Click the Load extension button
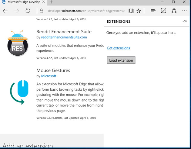The height and width of the screenshot is (149, 191). tap(121, 60)
